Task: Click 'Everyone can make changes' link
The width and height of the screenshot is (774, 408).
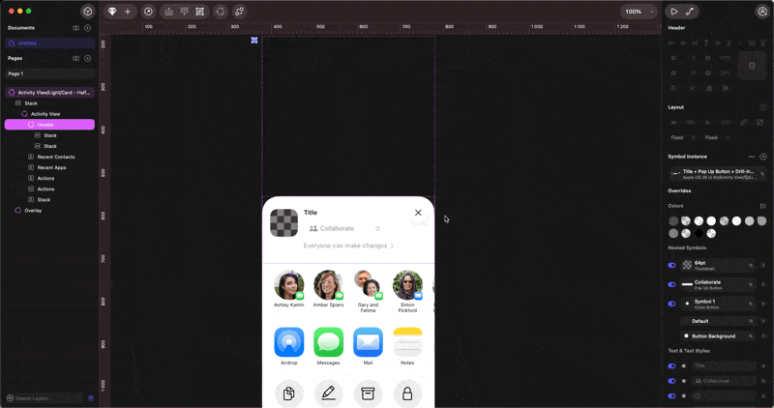Action: (348, 246)
